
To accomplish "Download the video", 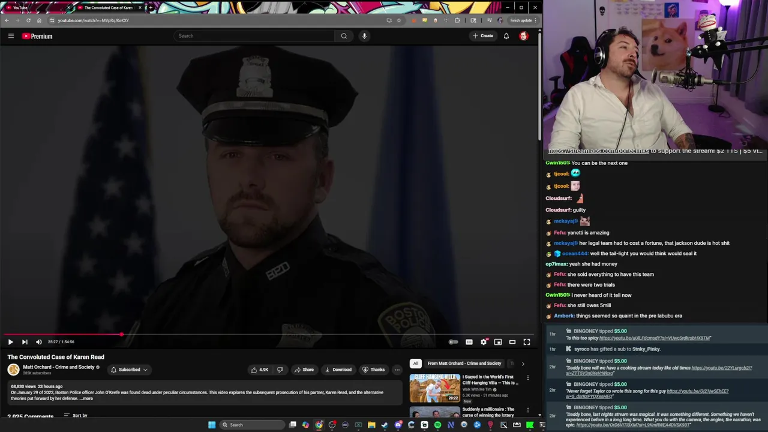I will (x=338, y=370).
